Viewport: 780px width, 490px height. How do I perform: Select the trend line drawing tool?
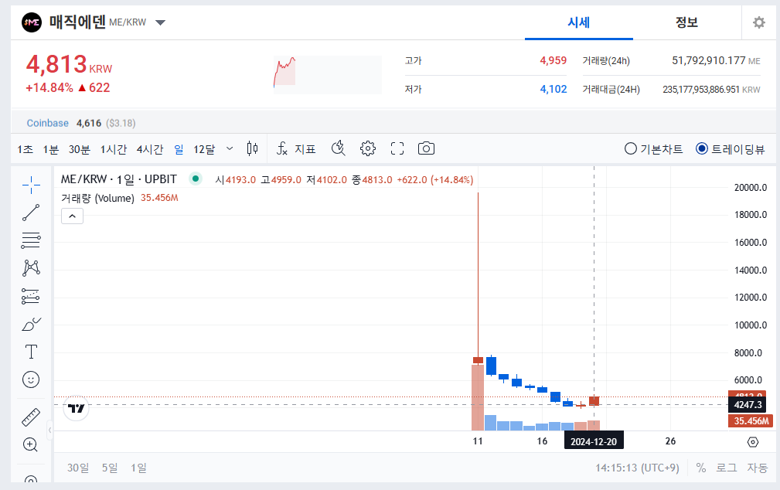[x=31, y=213]
